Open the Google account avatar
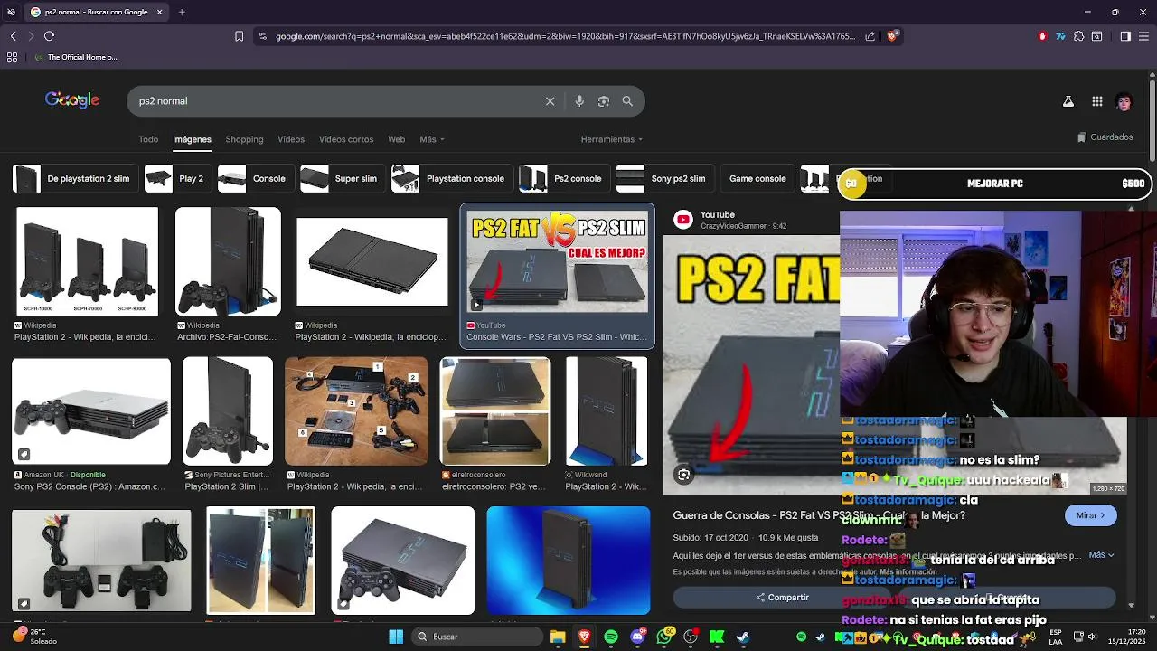Screen dimensions: 1157x651 pyautogui.click(x=1124, y=101)
